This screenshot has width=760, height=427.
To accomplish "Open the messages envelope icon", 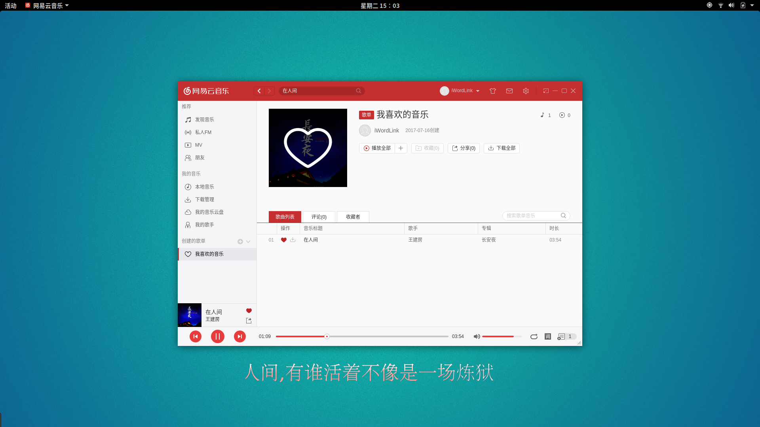I will click(509, 91).
